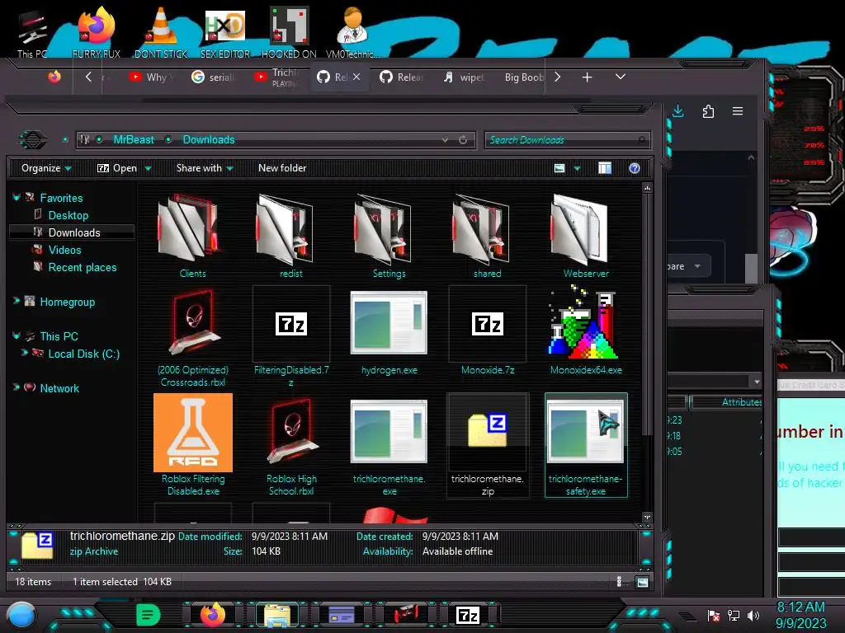Image resolution: width=845 pixels, height=633 pixels.
Task: Open File Explorer taskbar icon
Action: click(277, 615)
